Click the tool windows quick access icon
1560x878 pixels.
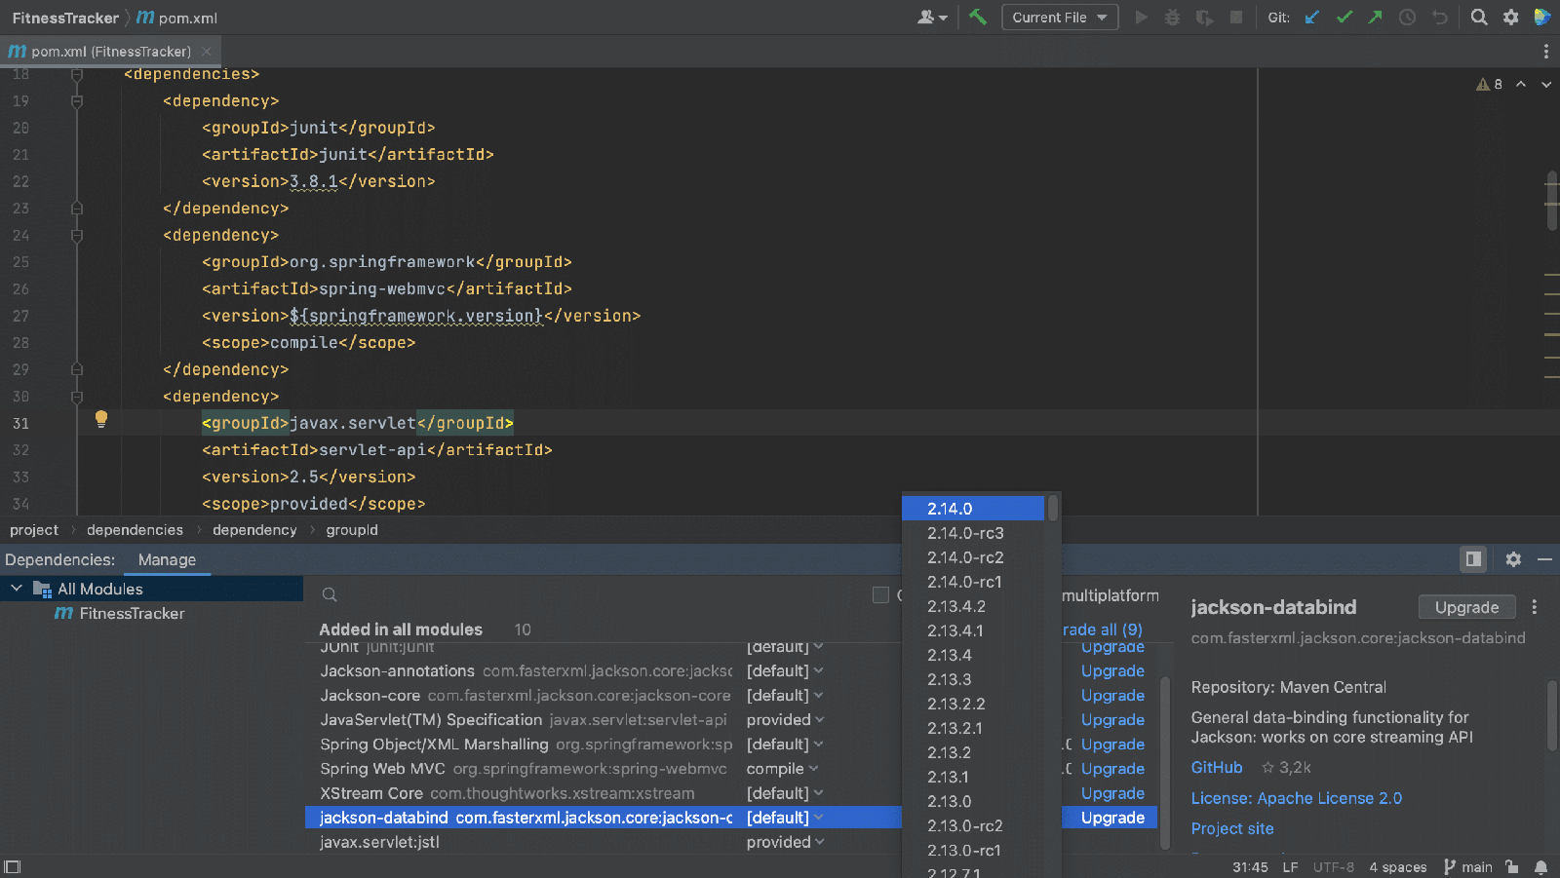tap(12, 867)
